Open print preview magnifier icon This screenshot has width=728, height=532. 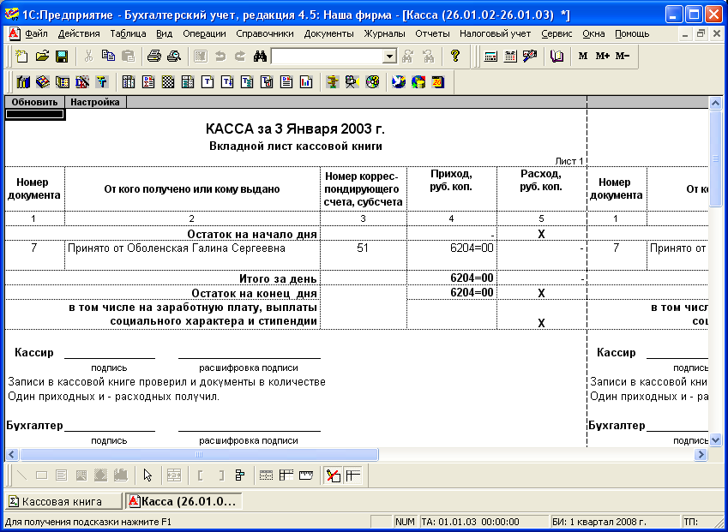(x=174, y=57)
